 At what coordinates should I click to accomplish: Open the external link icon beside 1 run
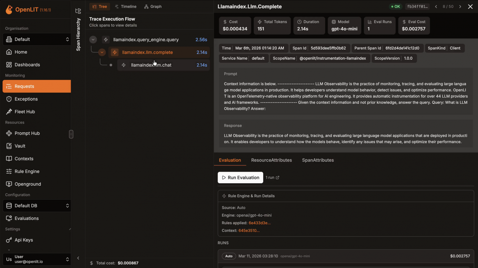278,178
